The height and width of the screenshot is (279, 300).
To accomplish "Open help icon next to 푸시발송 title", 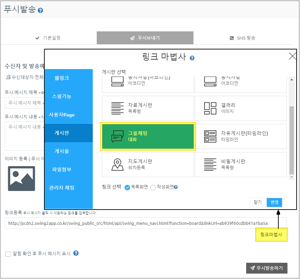I will [x=40, y=10].
